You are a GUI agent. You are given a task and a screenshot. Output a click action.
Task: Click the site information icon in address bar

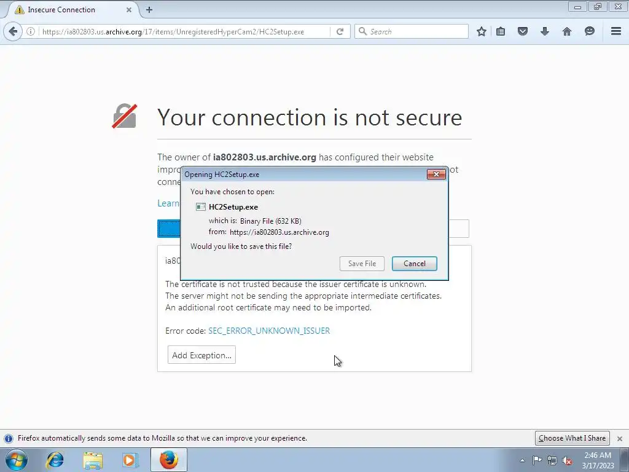31,31
